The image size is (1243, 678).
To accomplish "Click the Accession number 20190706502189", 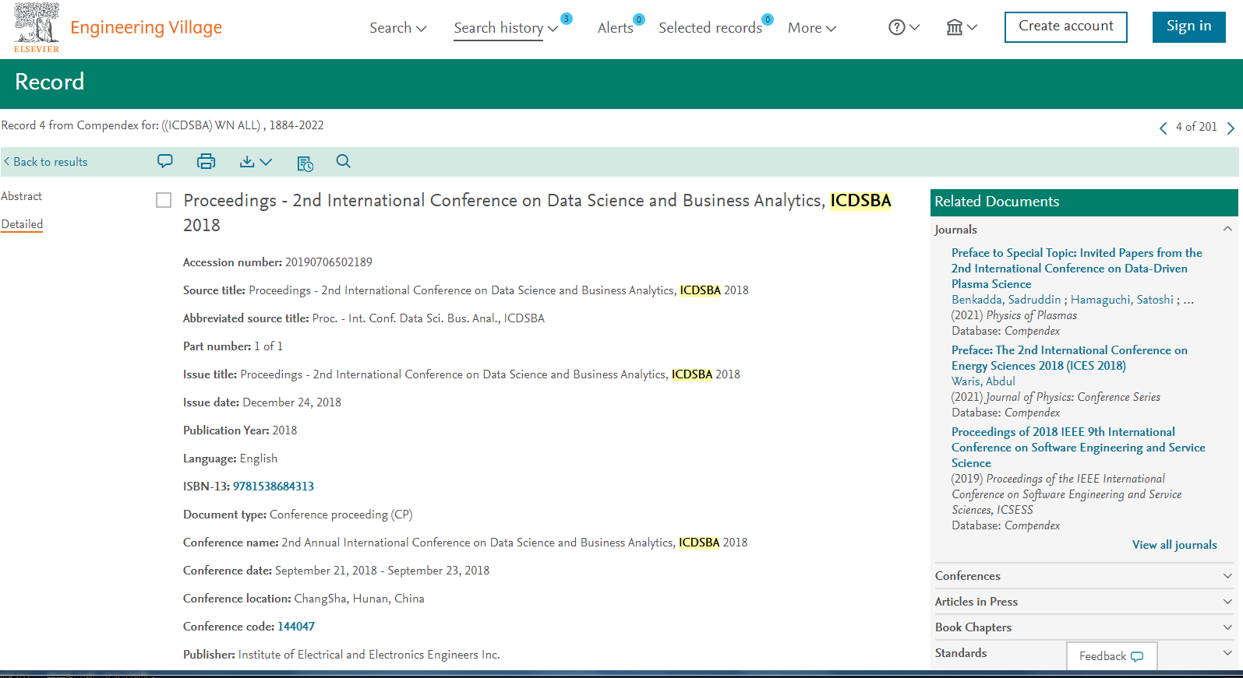I will (328, 262).
